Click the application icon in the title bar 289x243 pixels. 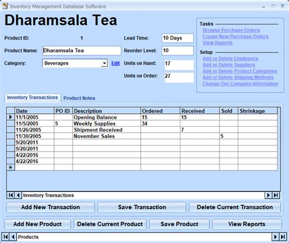5,6
